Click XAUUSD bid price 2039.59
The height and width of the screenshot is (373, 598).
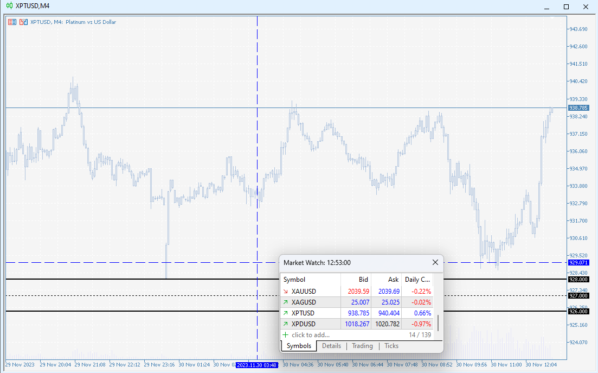click(358, 292)
